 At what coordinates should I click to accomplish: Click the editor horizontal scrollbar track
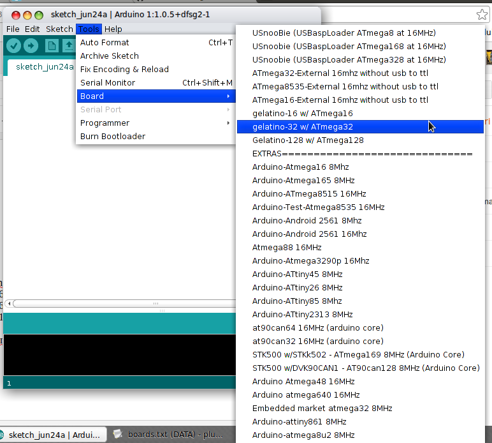coord(124,303)
